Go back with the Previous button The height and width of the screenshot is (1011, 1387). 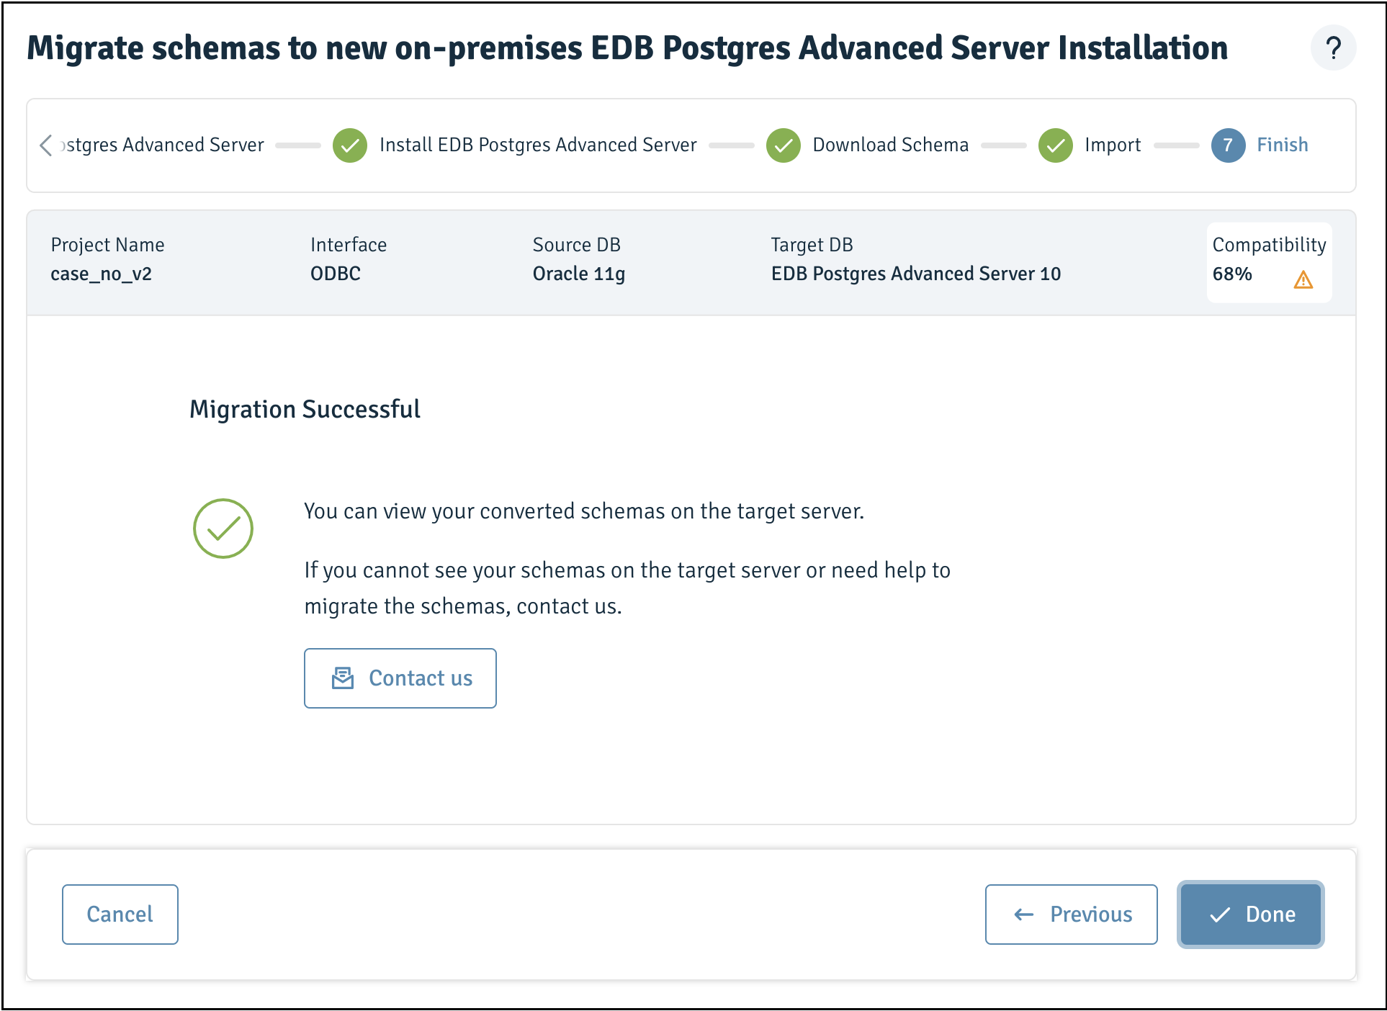[x=1072, y=915]
